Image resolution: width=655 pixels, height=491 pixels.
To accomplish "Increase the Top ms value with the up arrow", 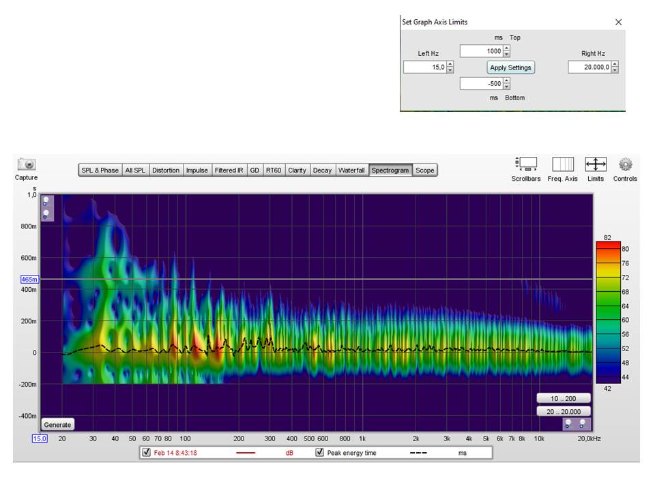I will (506, 48).
